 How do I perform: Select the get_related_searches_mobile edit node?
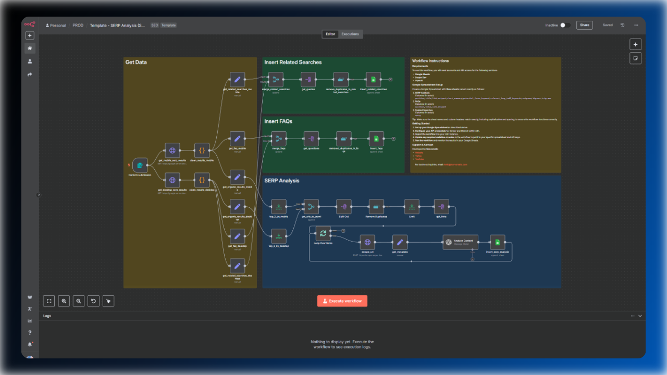click(238, 80)
